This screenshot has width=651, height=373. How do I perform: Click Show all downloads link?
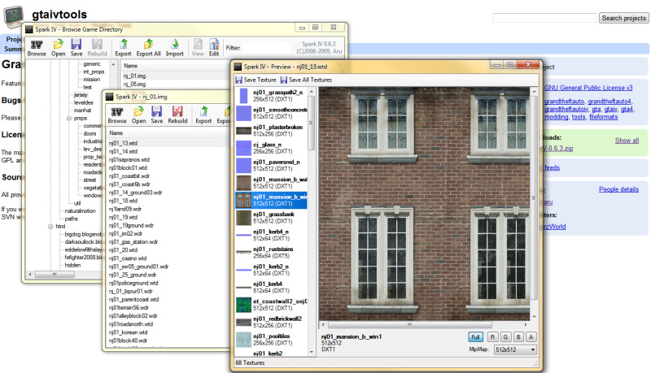pyautogui.click(x=627, y=141)
